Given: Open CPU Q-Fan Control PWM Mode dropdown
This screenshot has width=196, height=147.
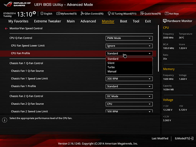Looking at the screenshot, I should click(x=129, y=38).
